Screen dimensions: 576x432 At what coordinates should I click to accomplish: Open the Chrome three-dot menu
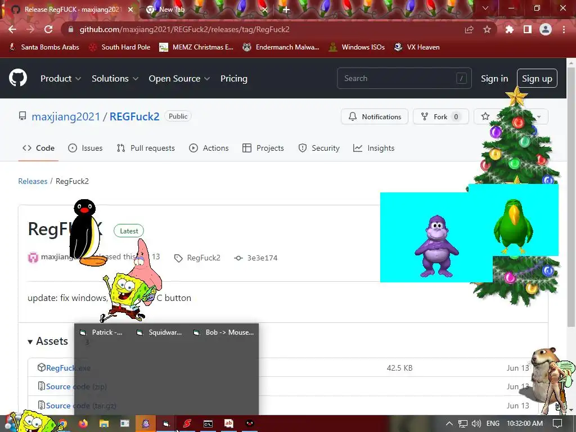click(x=564, y=29)
